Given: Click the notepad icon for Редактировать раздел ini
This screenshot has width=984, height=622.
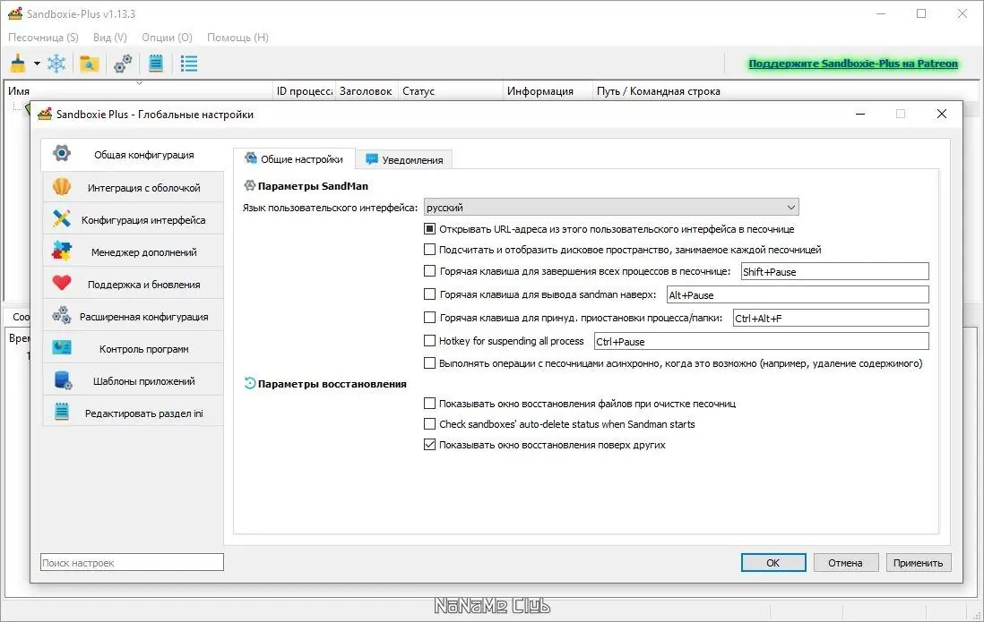Looking at the screenshot, I should pos(62,412).
